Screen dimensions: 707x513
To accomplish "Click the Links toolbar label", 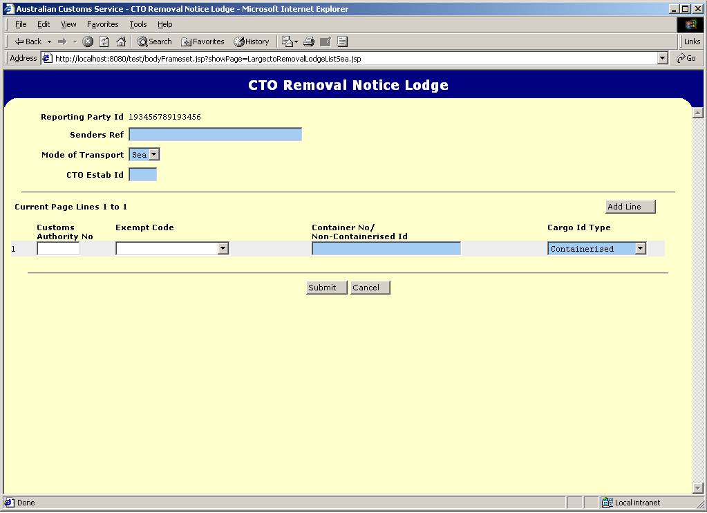I will click(x=692, y=41).
